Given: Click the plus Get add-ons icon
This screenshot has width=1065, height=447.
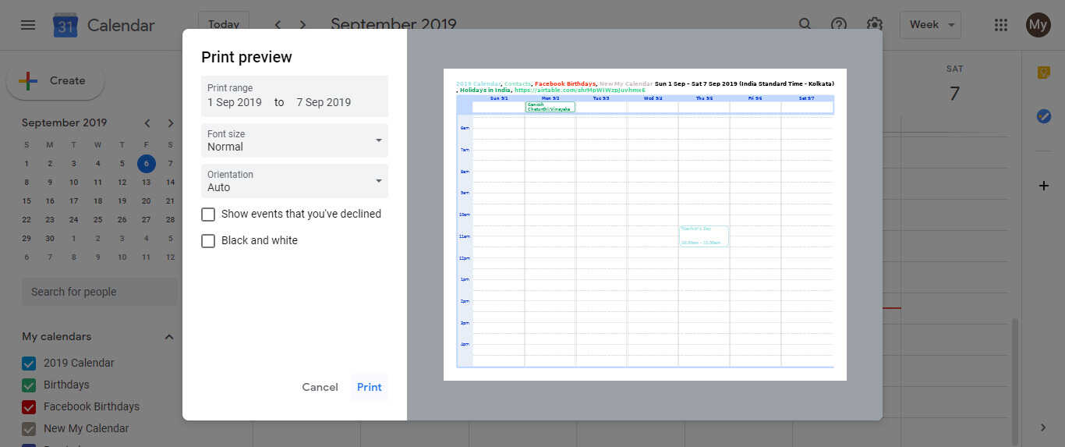Looking at the screenshot, I should 1044,186.
